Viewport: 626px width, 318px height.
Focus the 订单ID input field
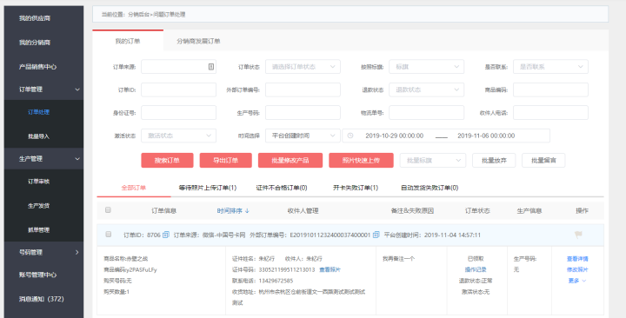(178, 89)
